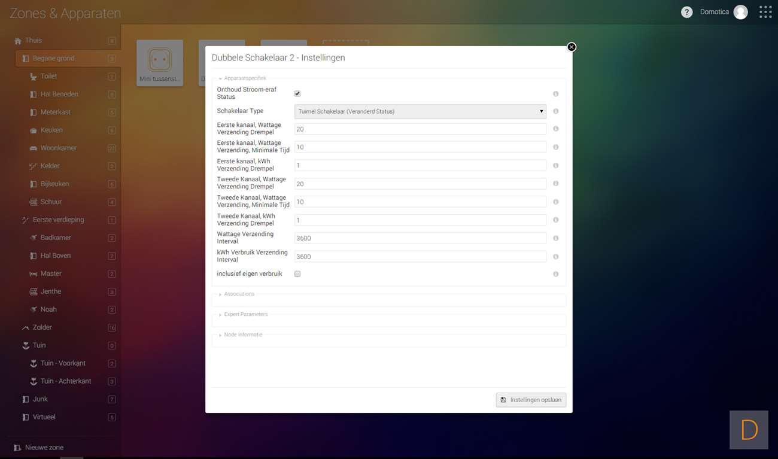This screenshot has width=778, height=459.
Task: Click the Domotica user avatar
Action: click(740, 12)
